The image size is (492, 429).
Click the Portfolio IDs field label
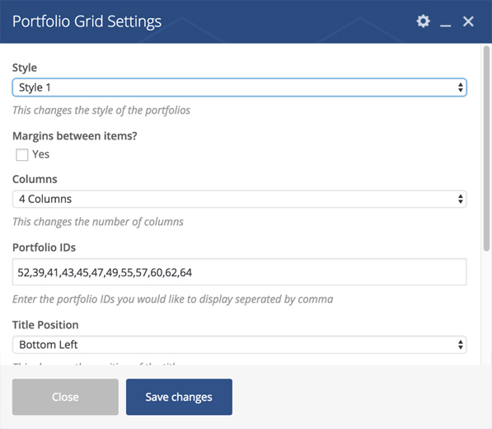[44, 247]
